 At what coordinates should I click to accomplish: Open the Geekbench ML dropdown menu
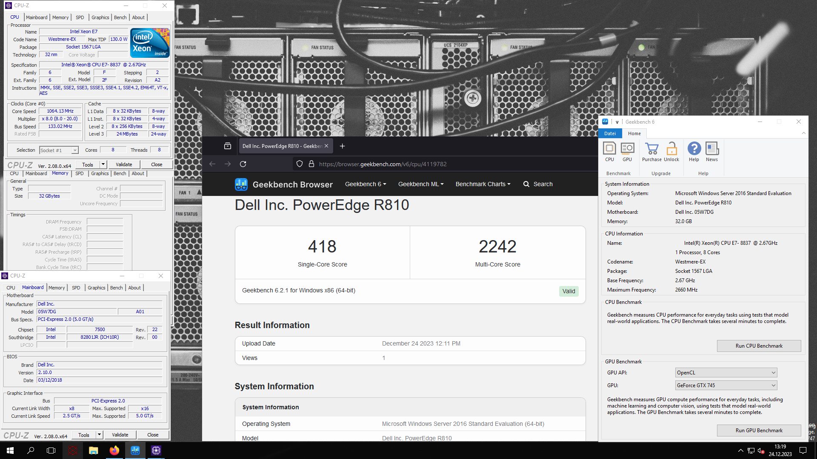click(x=421, y=184)
